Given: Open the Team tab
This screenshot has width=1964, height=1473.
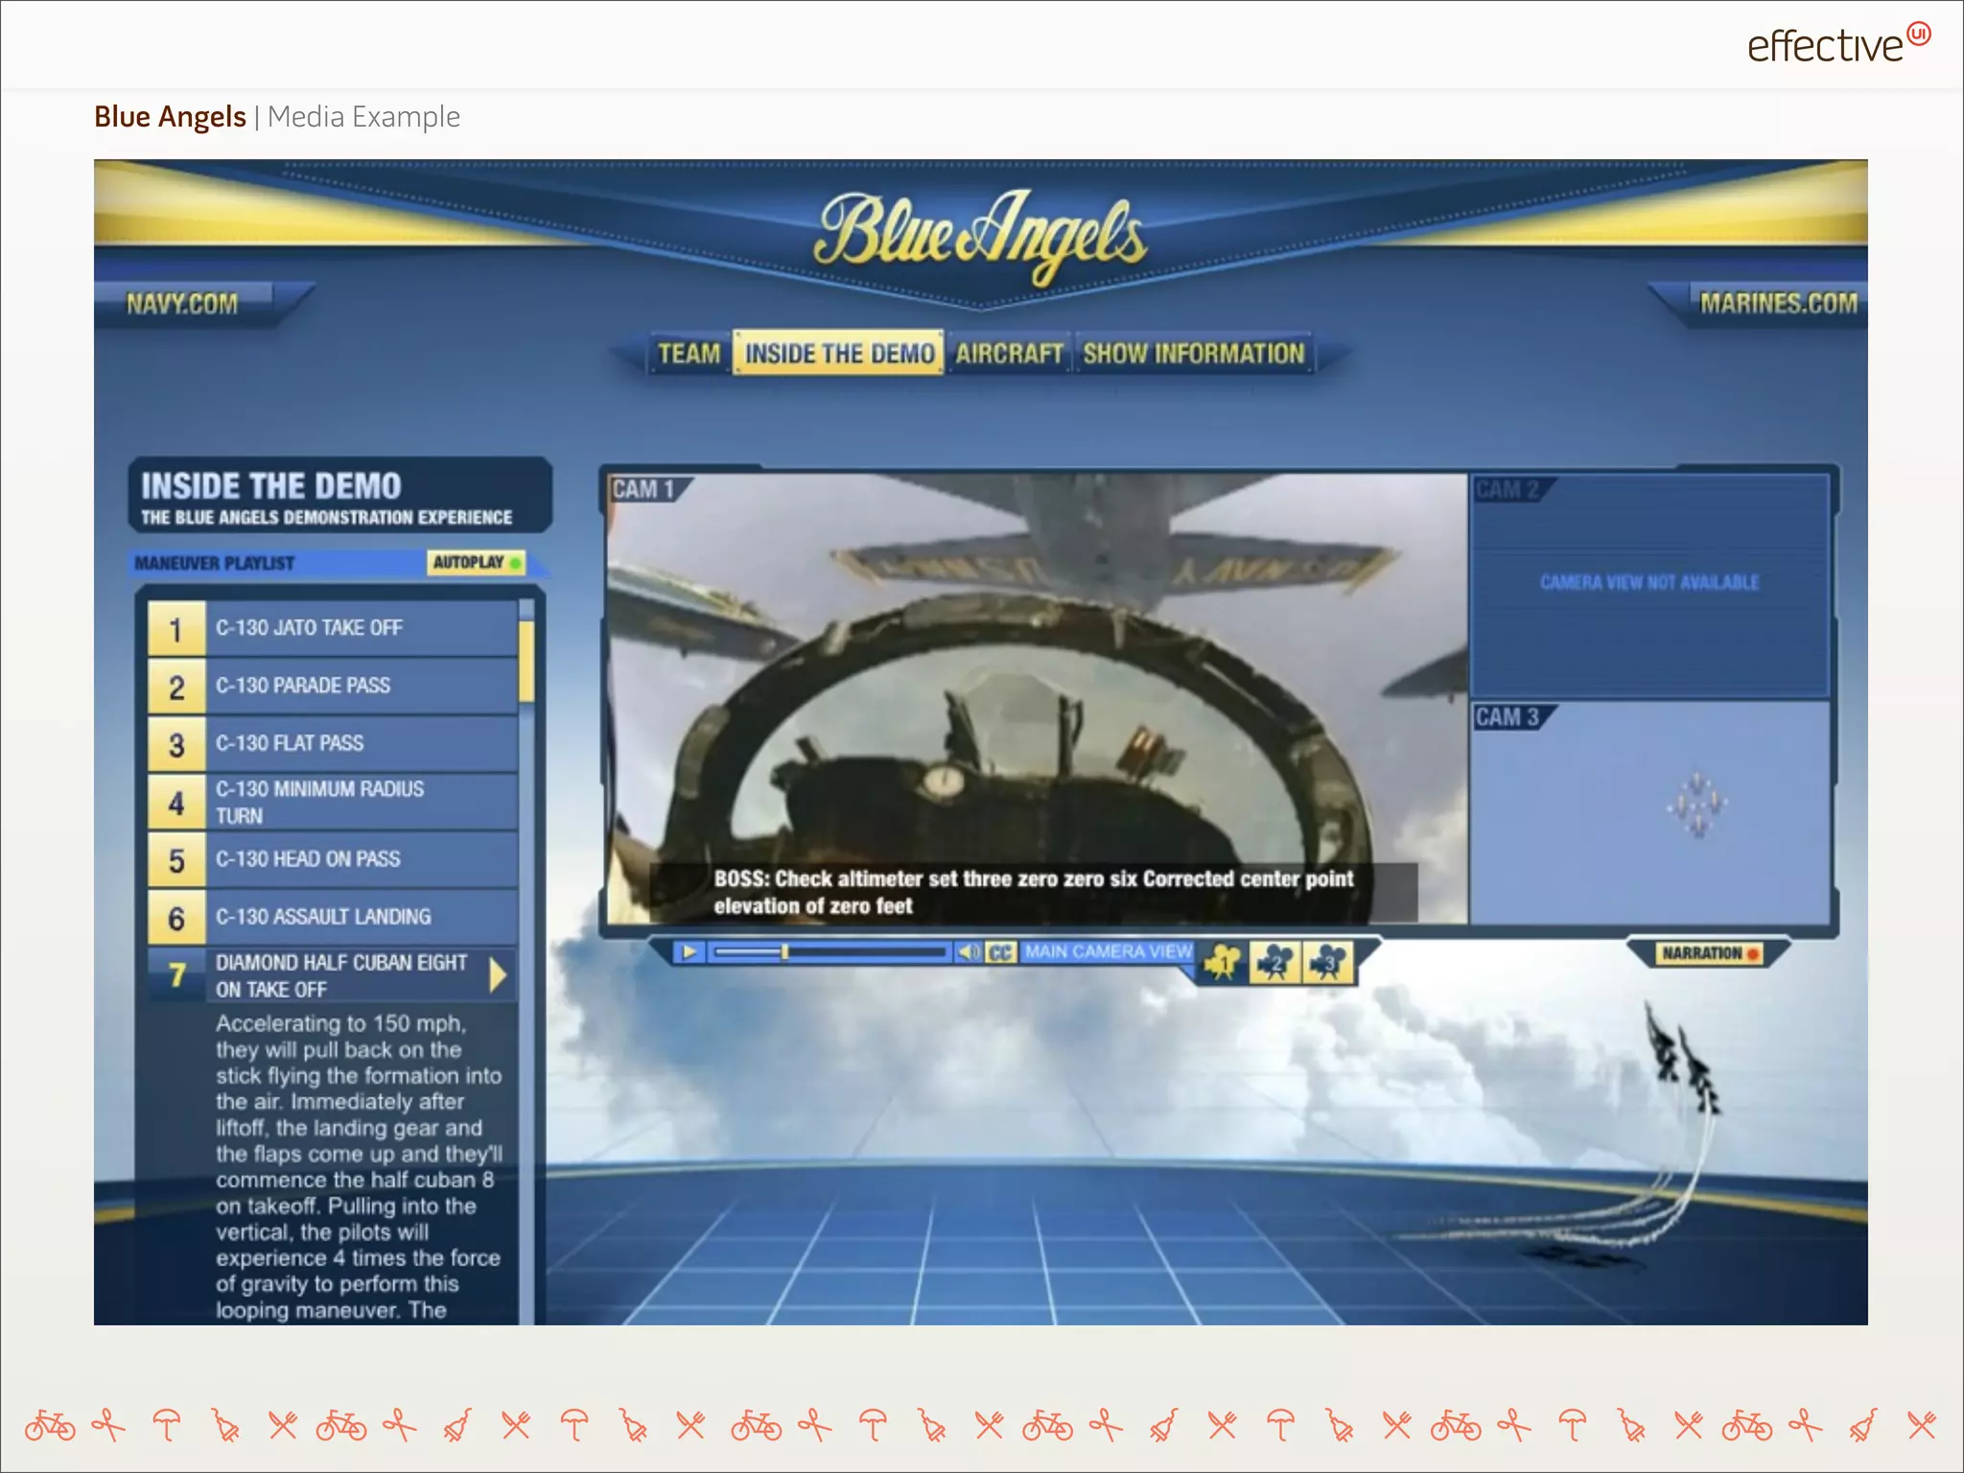Looking at the screenshot, I should pos(689,354).
